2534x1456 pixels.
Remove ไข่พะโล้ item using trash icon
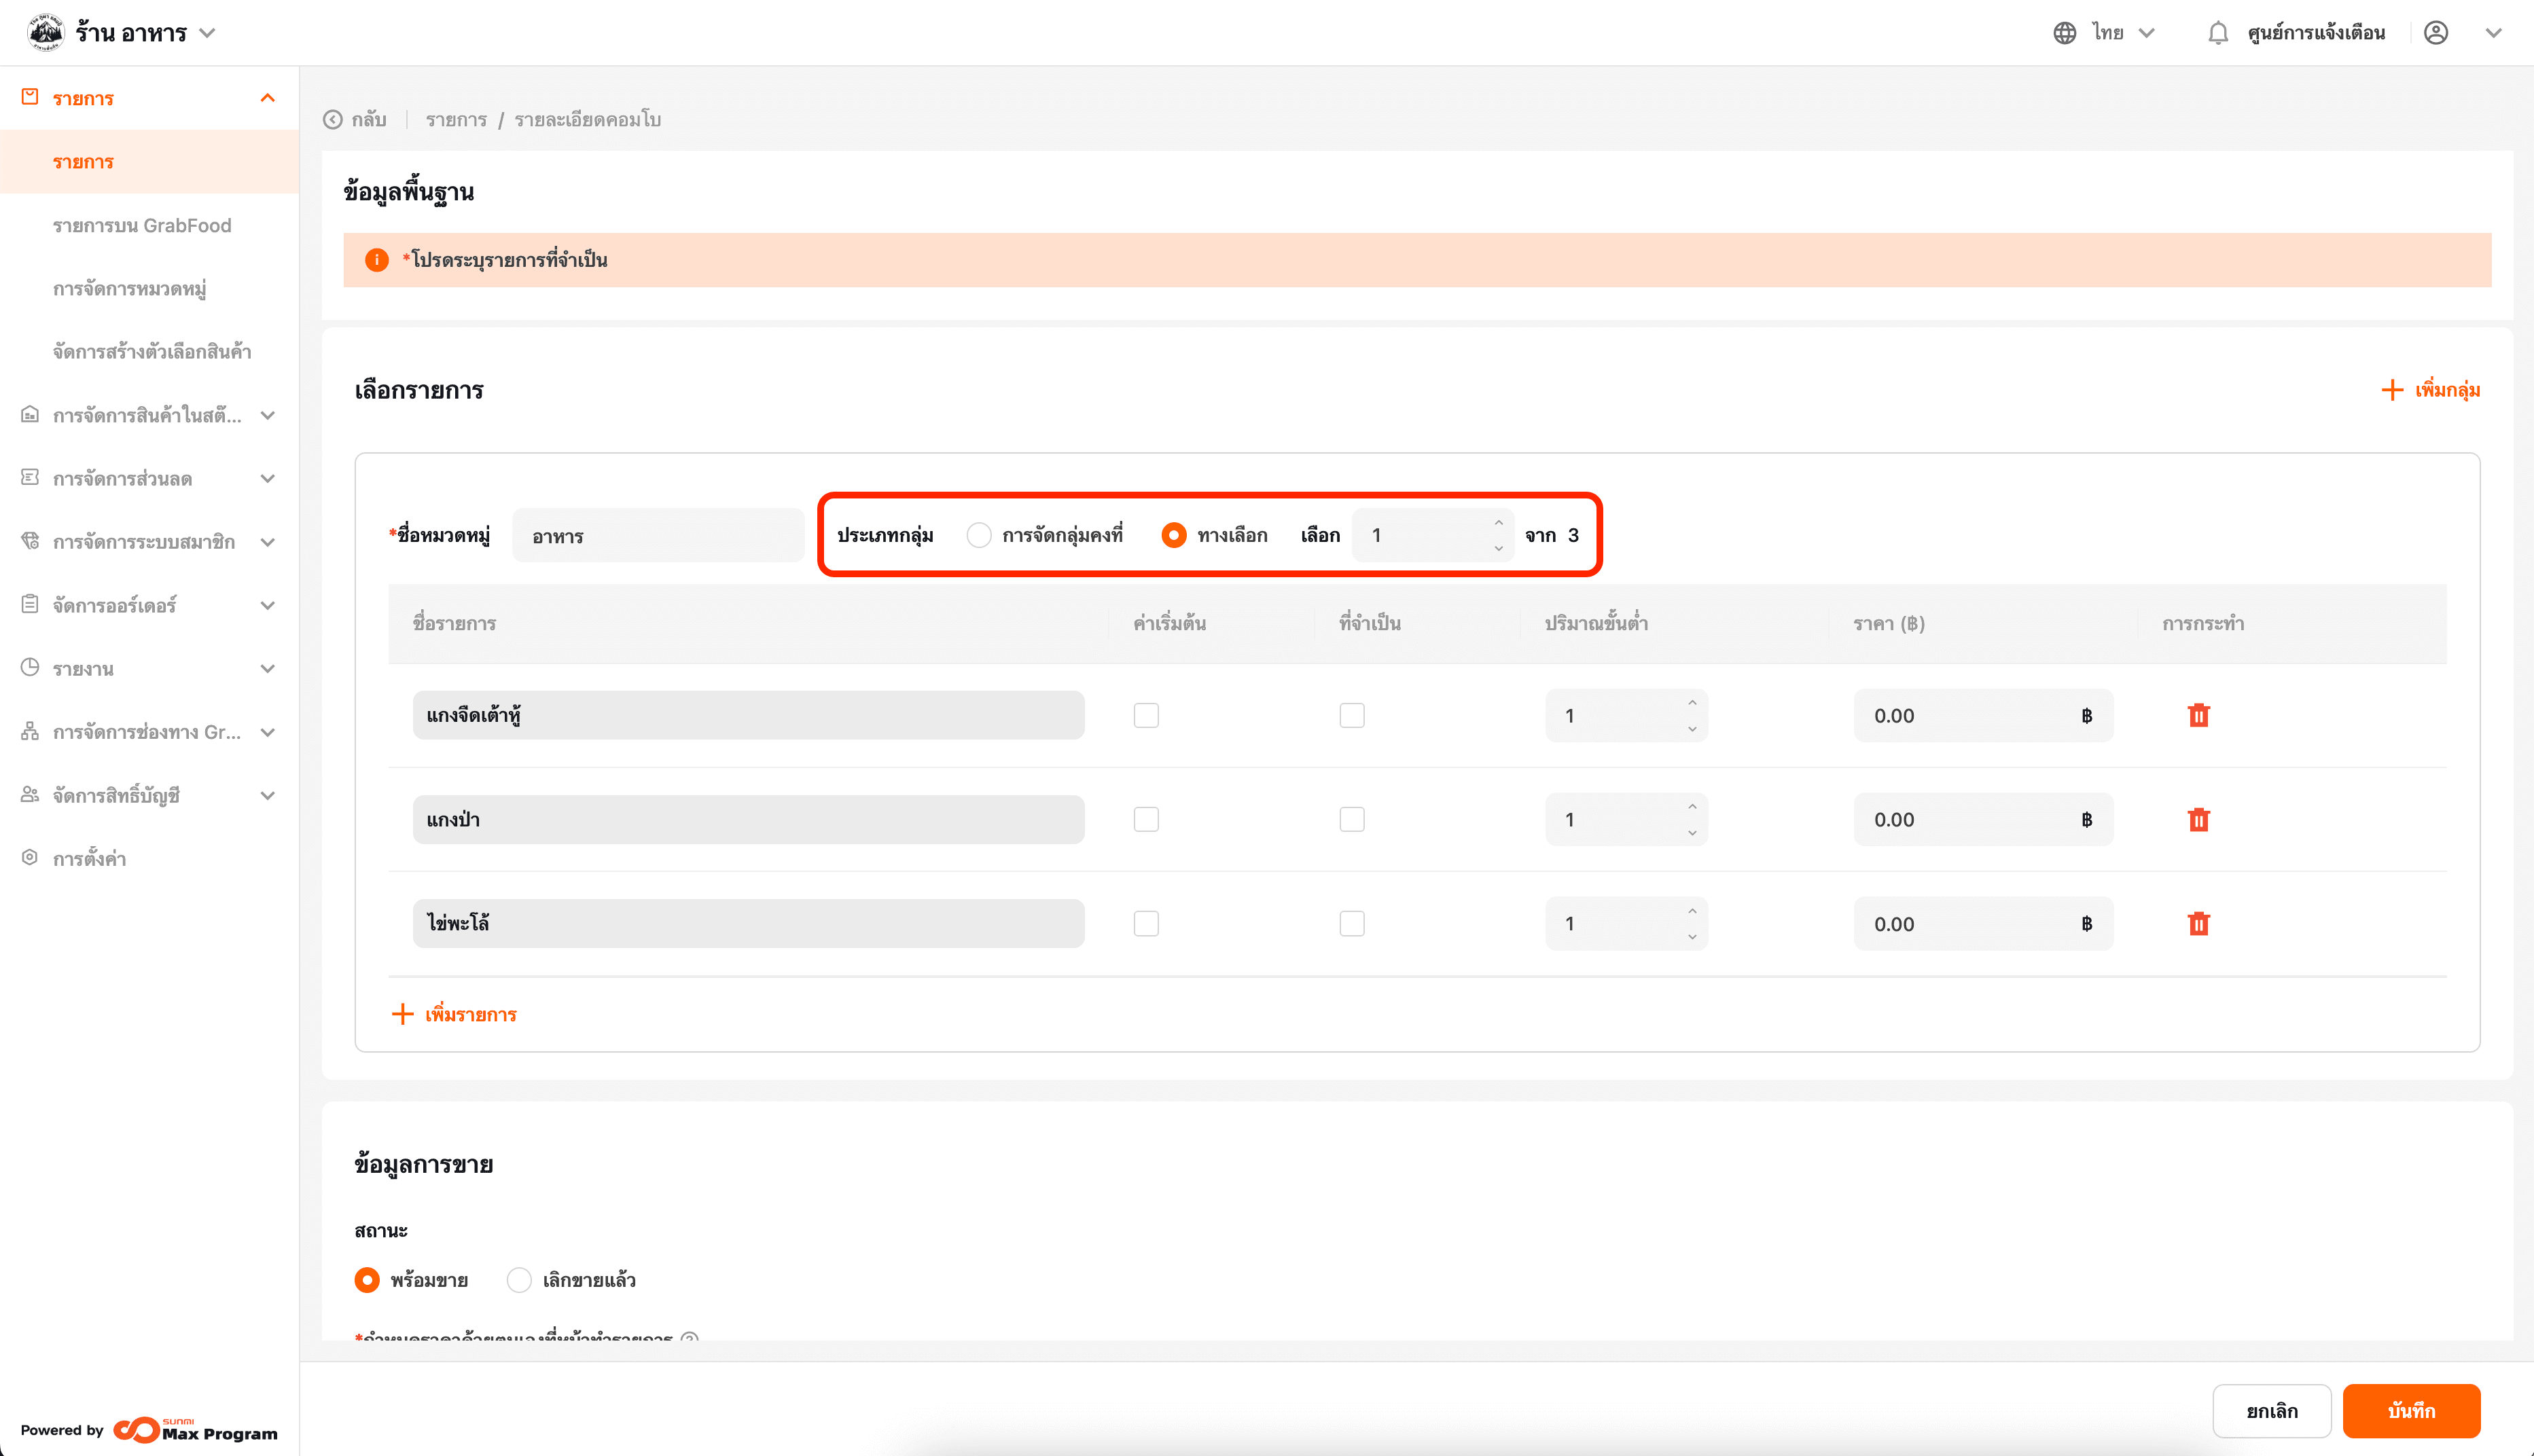[x=2198, y=924]
